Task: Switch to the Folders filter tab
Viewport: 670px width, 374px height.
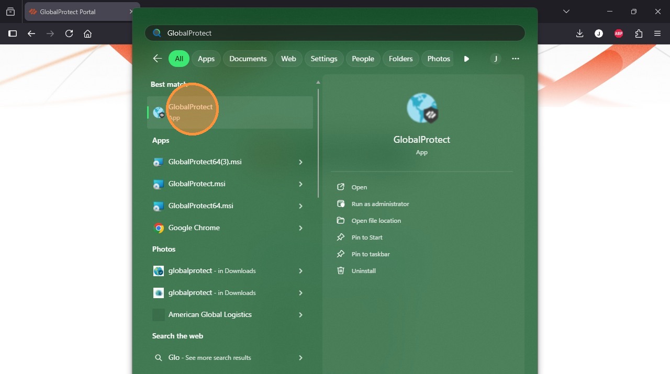Action: [401, 59]
